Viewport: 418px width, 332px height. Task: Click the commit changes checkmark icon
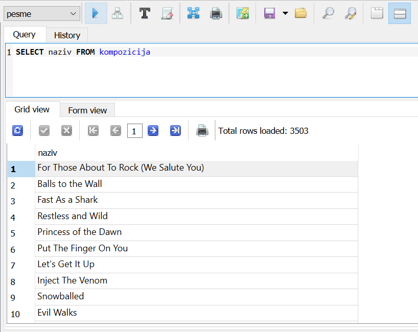[x=44, y=131]
